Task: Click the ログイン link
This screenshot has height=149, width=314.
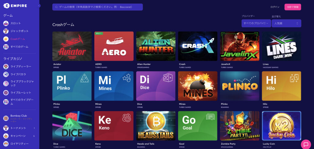Action: [275, 7]
